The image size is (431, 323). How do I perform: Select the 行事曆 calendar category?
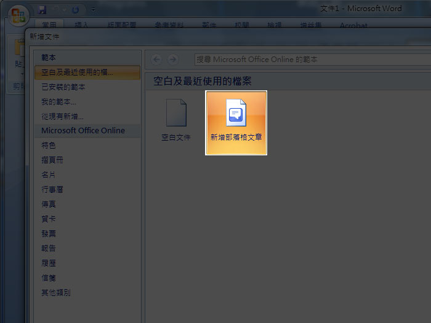coord(52,190)
